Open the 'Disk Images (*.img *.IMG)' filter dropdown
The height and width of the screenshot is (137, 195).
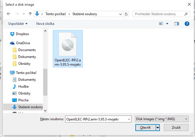162,119
